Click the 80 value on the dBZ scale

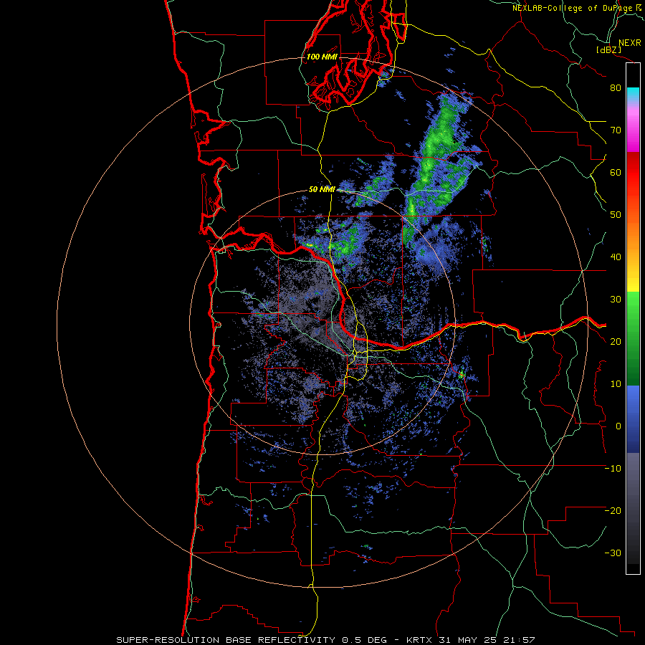(x=616, y=88)
